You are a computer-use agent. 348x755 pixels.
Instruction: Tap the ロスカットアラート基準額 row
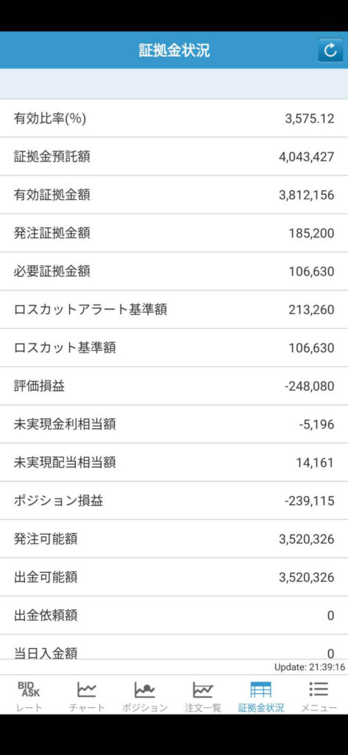(x=174, y=310)
